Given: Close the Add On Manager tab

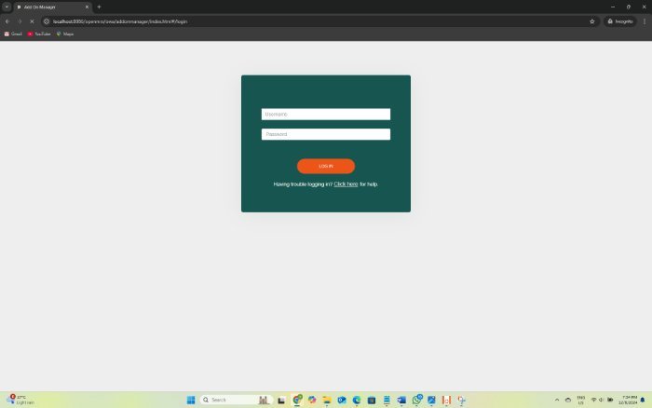Looking at the screenshot, I should point(87,7).
